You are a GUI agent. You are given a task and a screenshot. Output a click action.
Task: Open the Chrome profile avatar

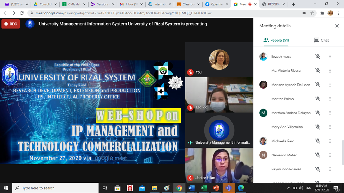[x=330, y=13]
